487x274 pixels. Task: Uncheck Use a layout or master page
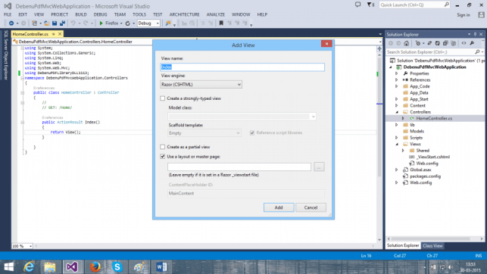[162, 157]
